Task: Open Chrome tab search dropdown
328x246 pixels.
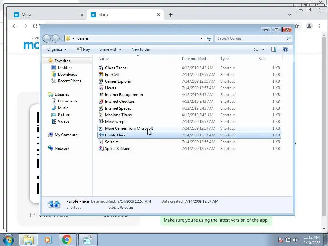Action: (x=290, y=15)
